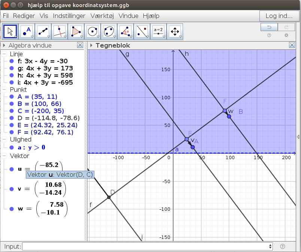This screenshot has height=252, width=301.
Task: Open toolbar help question mark icon
Action: tap(269, 35)
